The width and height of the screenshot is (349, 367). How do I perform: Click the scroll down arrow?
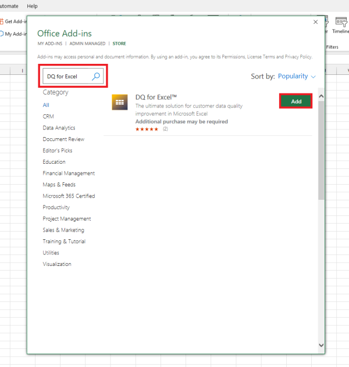tap(321, 345)
